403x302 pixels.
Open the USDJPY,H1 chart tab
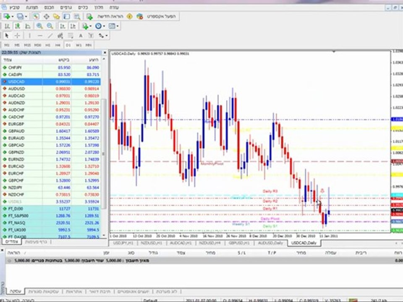pos(123,243)
